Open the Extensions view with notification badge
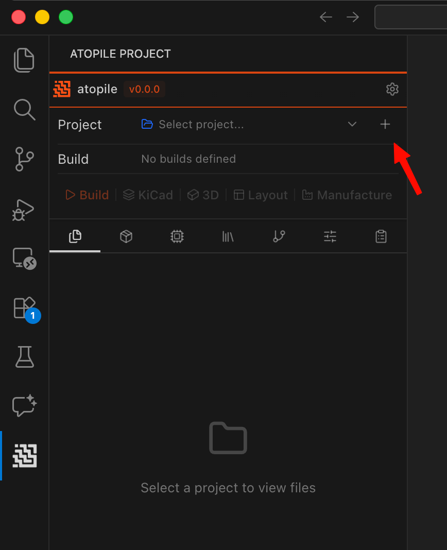447x550 pixels. pyautogui.click(x=24, y=308)
